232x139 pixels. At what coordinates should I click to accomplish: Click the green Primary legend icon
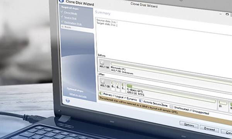pos(101,93)
